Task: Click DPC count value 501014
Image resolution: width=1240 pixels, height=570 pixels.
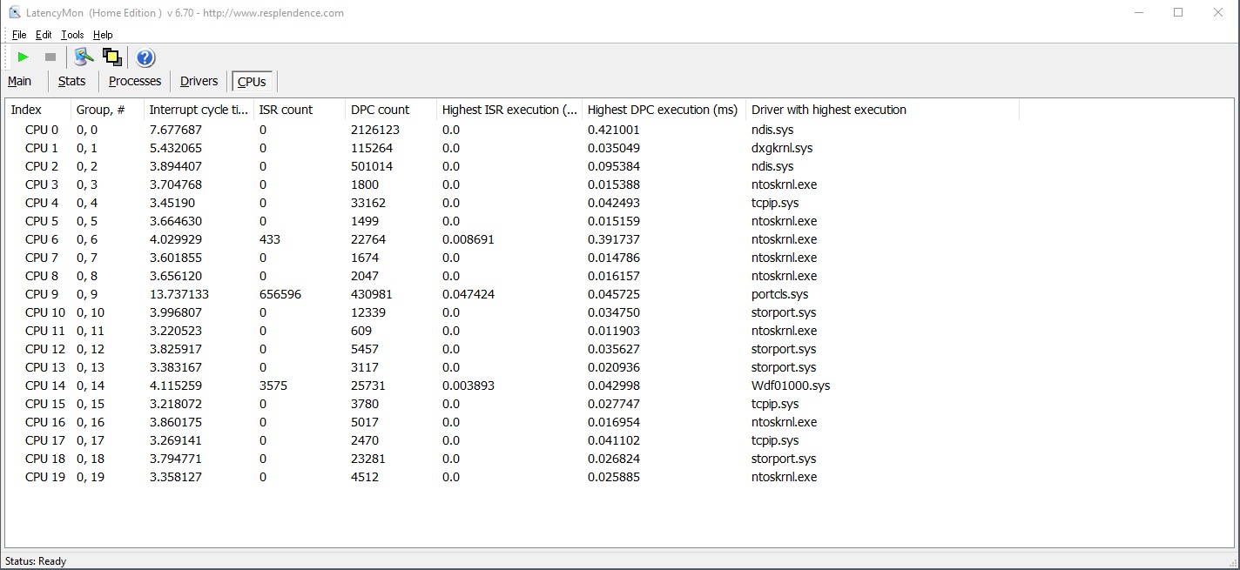Action: [x=372, y=166]
